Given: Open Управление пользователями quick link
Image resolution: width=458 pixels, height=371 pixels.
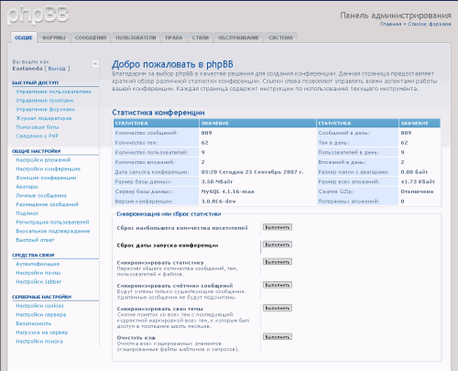Looking at the screenshot, I should [x=54, y=92].
